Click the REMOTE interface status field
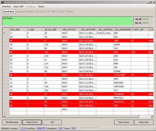156x131 pixels. tap(41, 128)
